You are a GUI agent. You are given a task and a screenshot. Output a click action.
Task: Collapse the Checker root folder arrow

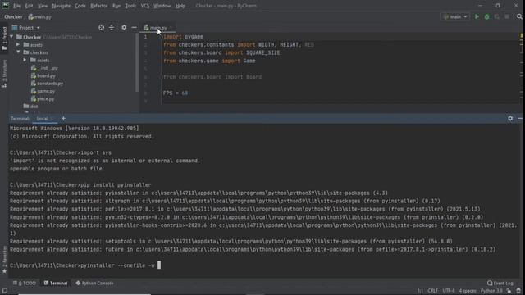click(11, 37)
